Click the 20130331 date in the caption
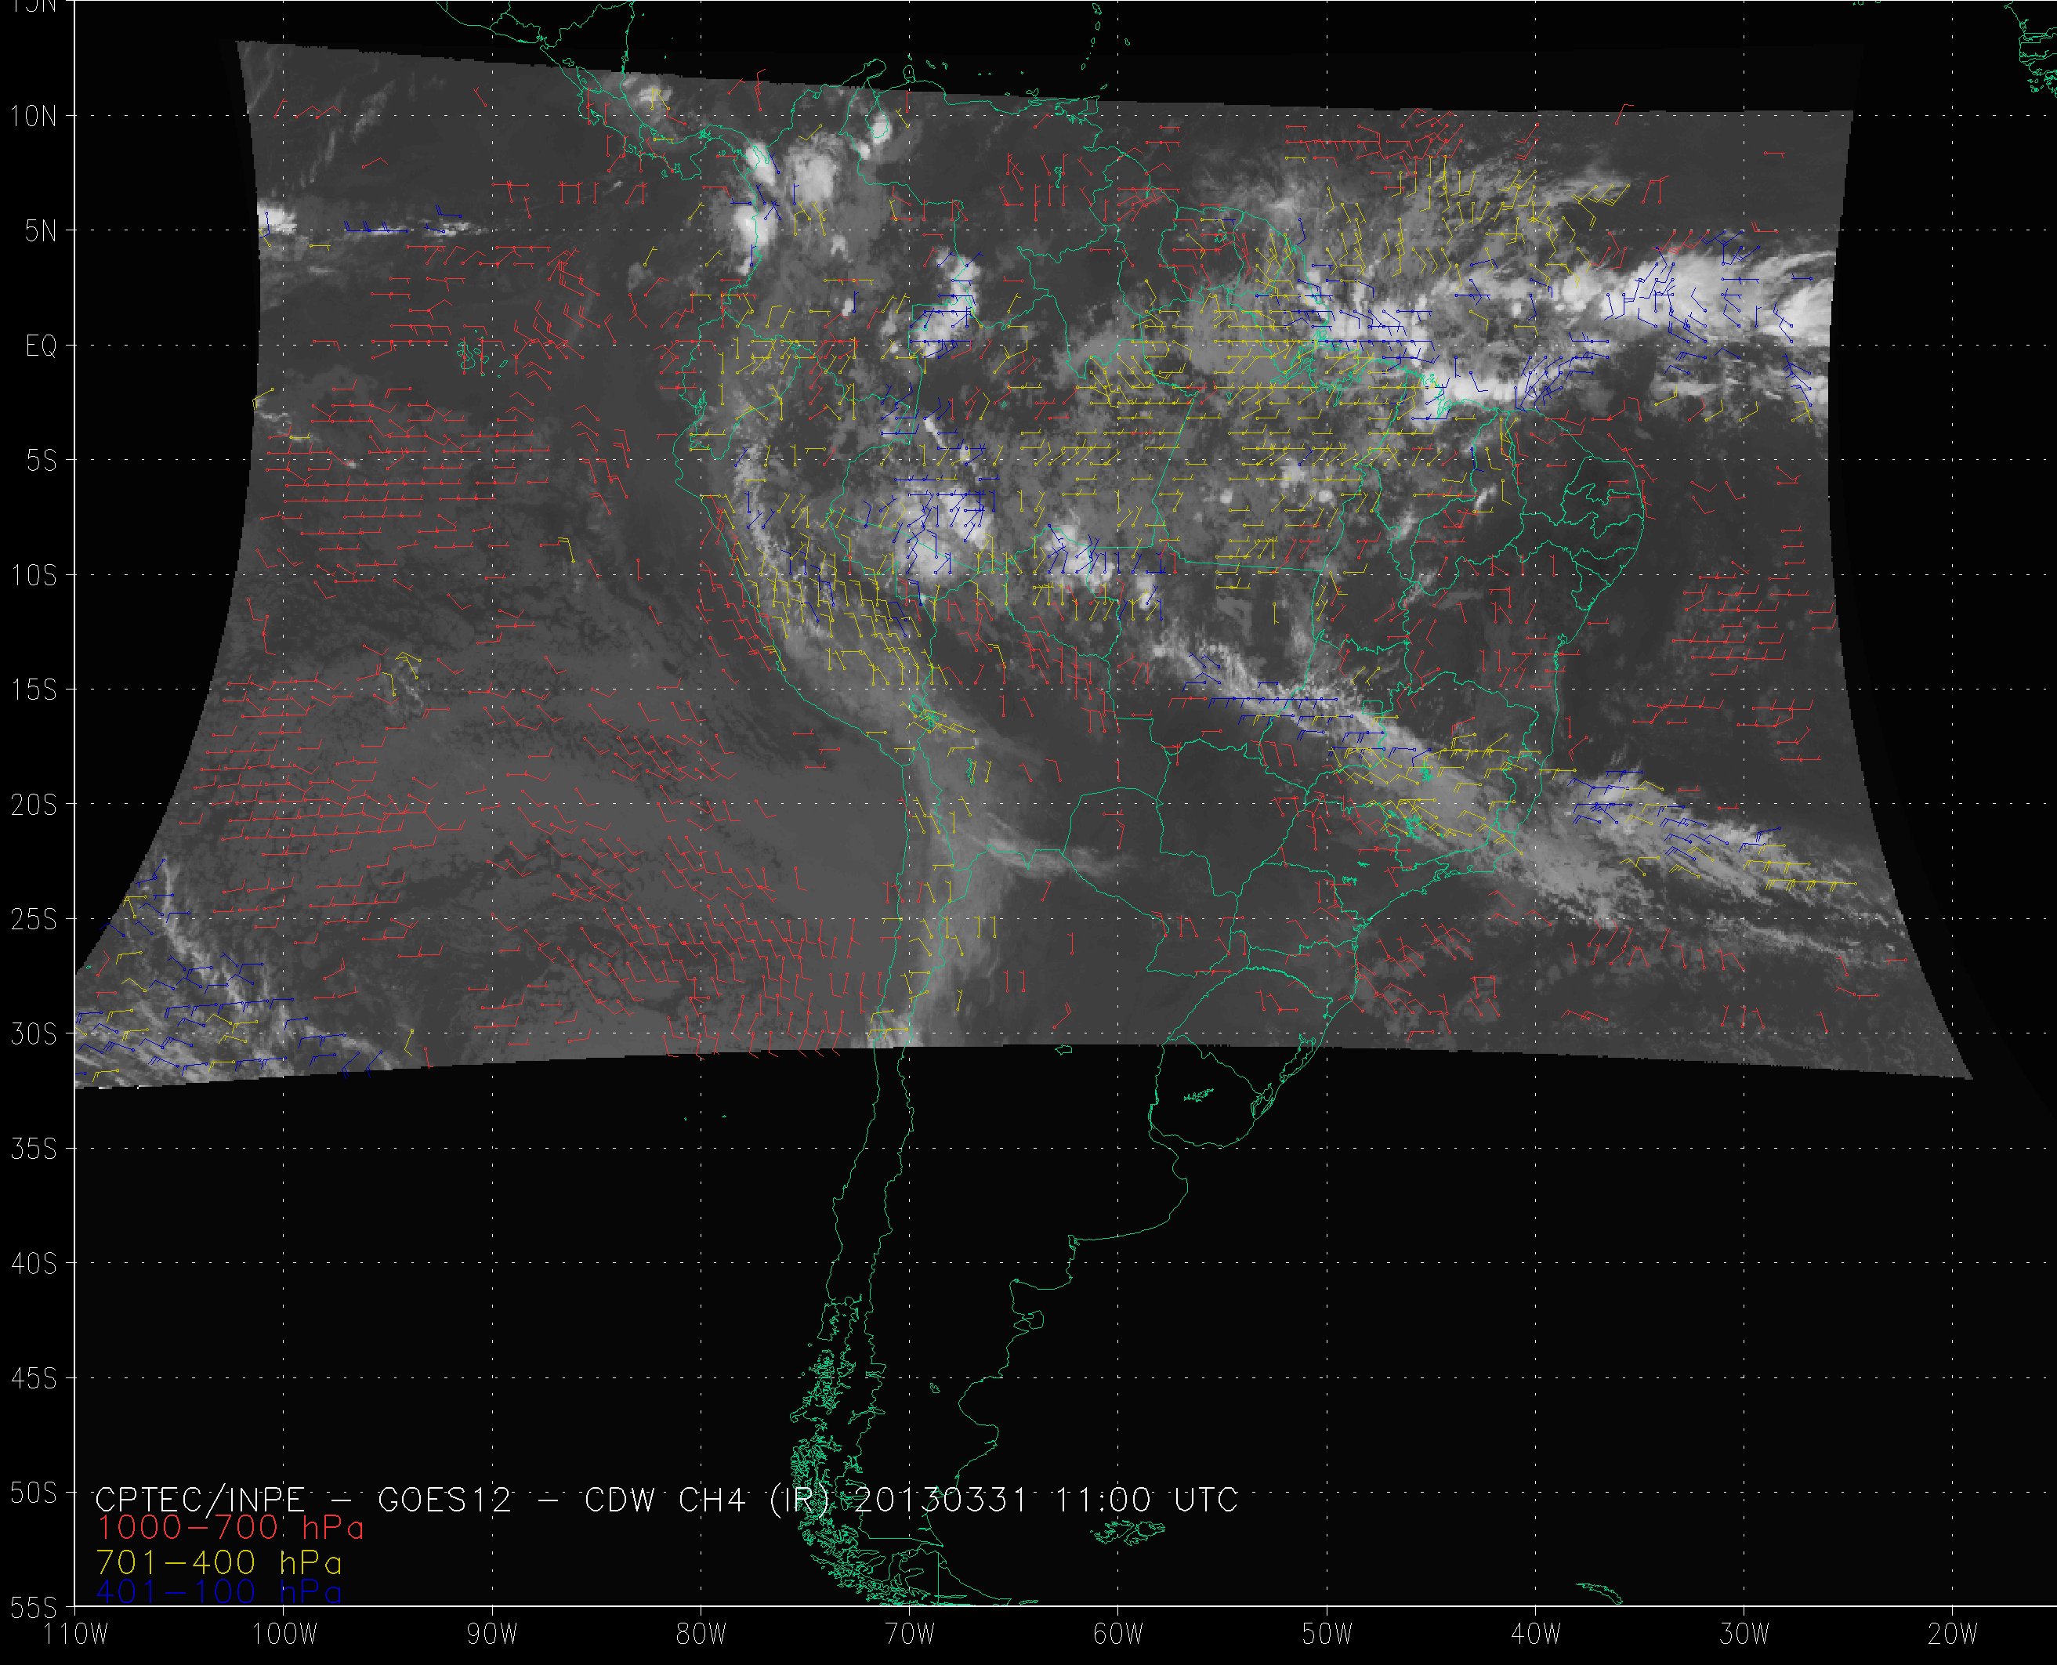The height and width of the screenshot is (1665, 2057). (x=940, y=1499)
